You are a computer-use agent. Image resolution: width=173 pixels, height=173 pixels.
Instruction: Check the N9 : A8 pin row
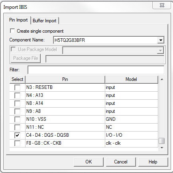tap(18, 111)
